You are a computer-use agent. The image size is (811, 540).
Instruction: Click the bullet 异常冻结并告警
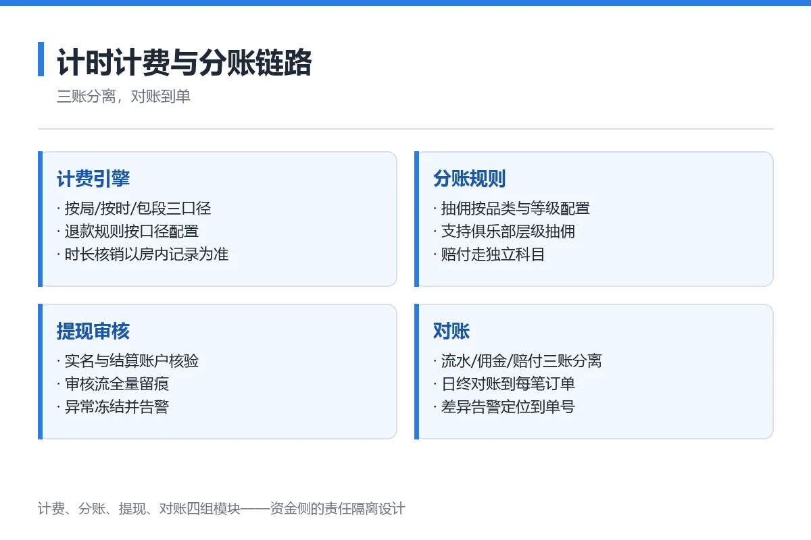[x=113, y=407]
